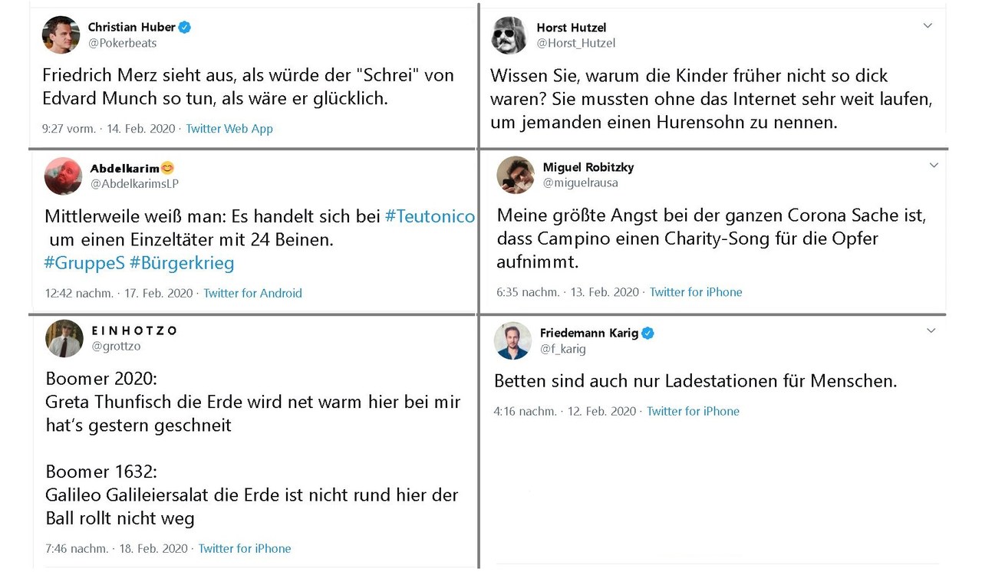Open the 14. Feb. 2020 tweet timestamp
Screen dimensions: 982x572
click(x=141, y=129)
